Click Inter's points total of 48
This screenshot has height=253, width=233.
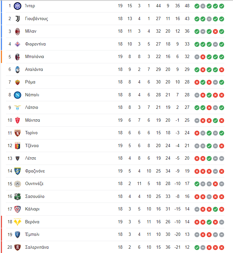pyautogui.click(x=187, y=6)
